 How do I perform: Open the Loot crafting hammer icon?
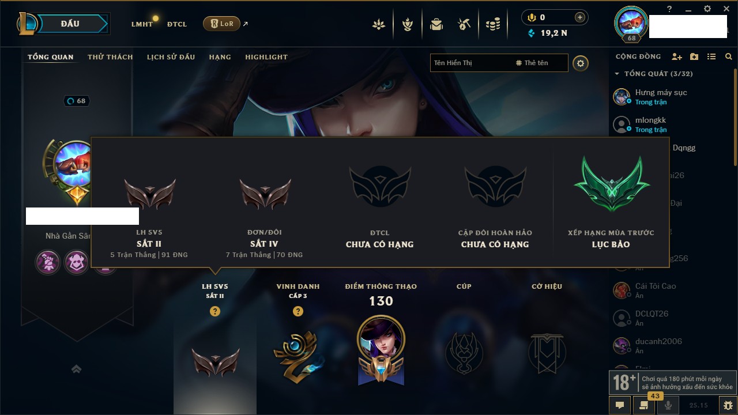pyautogui.click(x=464, y=24)
